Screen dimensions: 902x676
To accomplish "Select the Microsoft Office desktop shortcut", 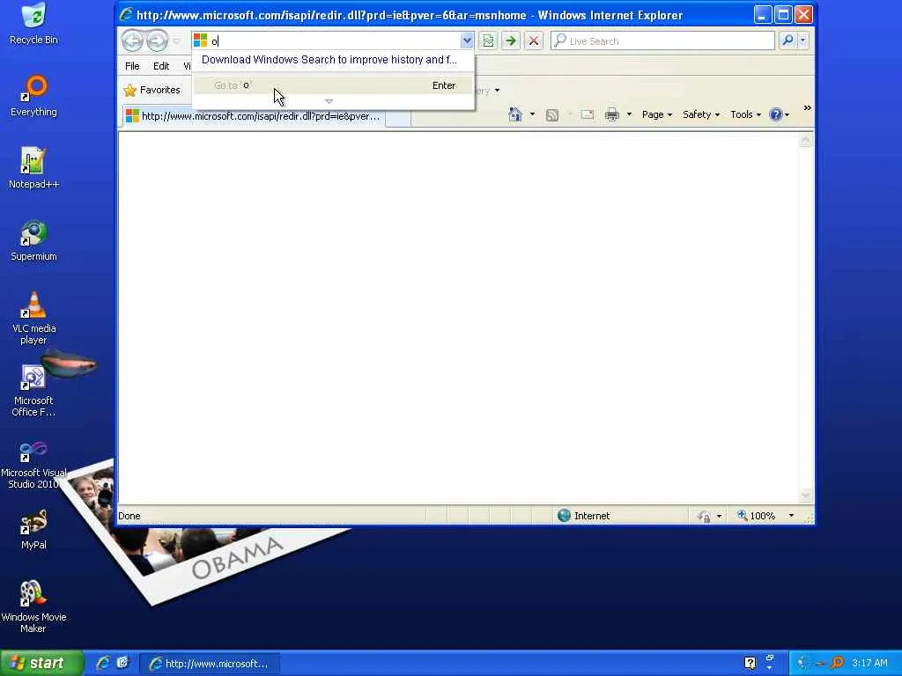I will 34,390.
